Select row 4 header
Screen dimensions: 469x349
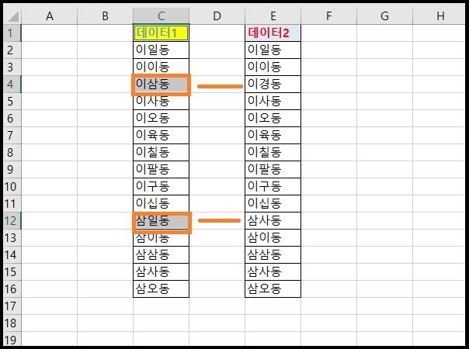click(x=12, y=84)
